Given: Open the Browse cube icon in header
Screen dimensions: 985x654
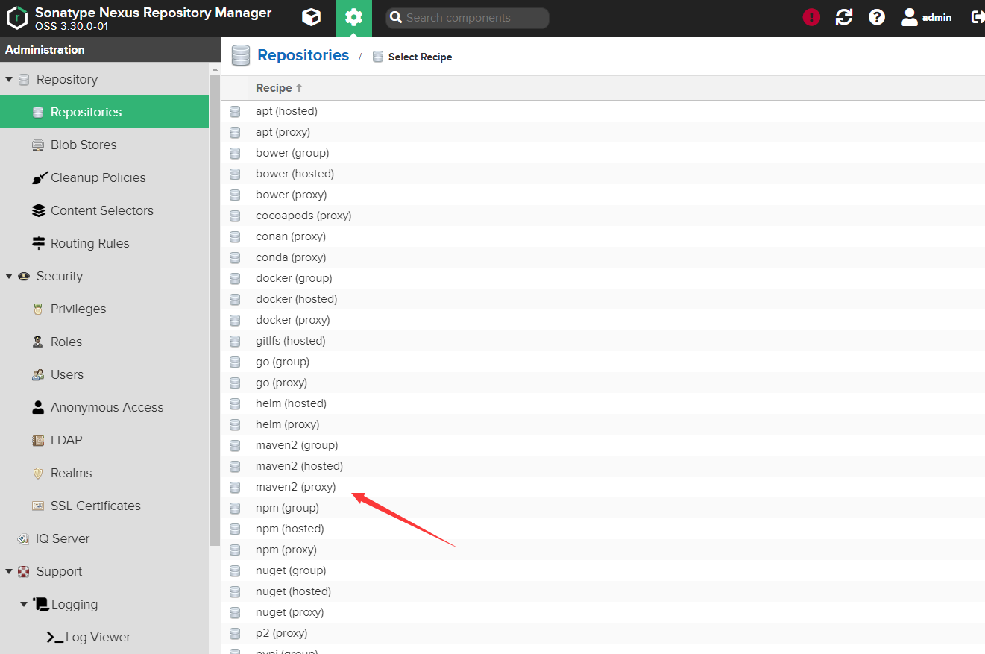Looking at the screenshot, I should tap(311, 17).
